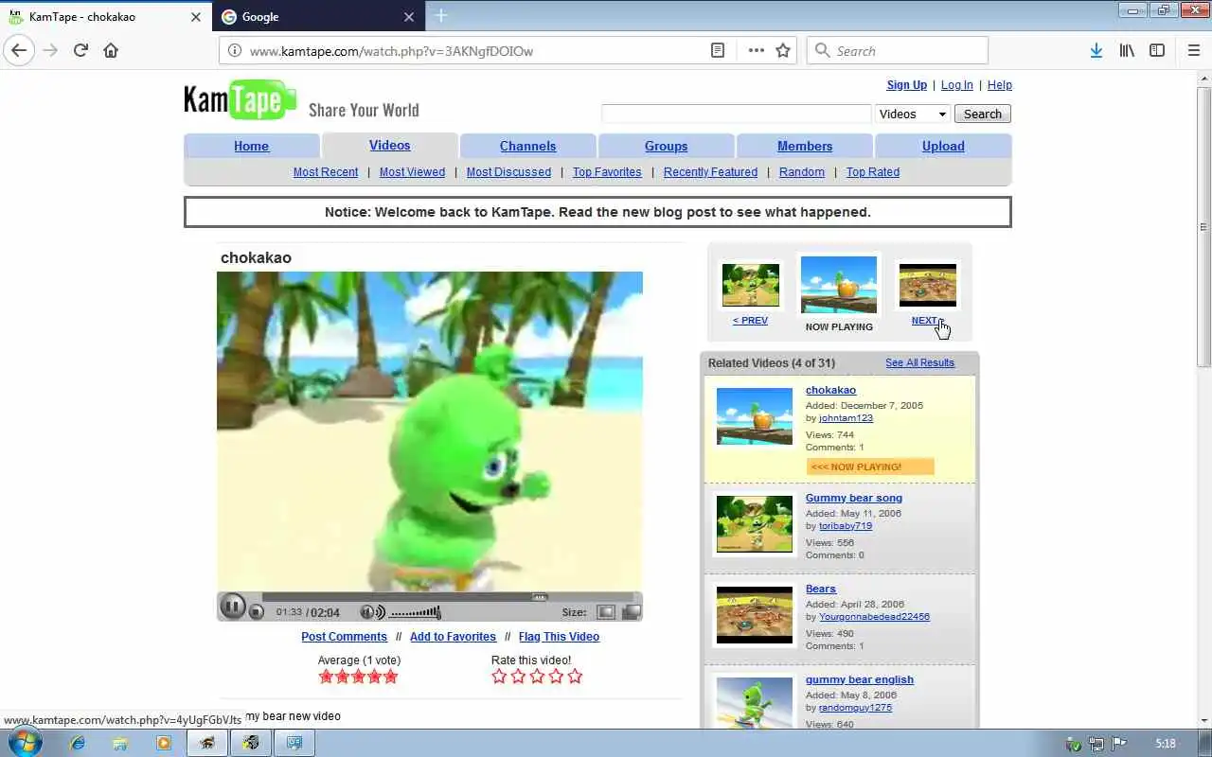The width and height of the screenshot is (1212, 757).
Task: Open the Channels tab
Action: (x=527, y=146)
